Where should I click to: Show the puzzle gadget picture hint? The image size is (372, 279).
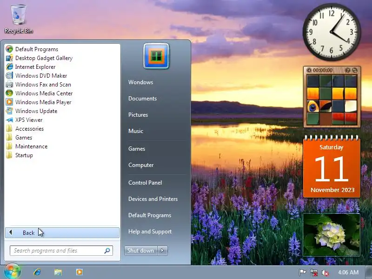348,70
